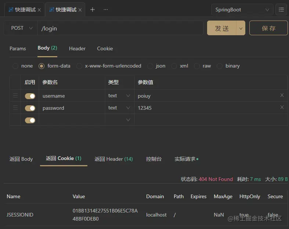Click the 发送 send button
Image resolution: width=289 pixels, height=229 pixels.
tap(222, 28)
